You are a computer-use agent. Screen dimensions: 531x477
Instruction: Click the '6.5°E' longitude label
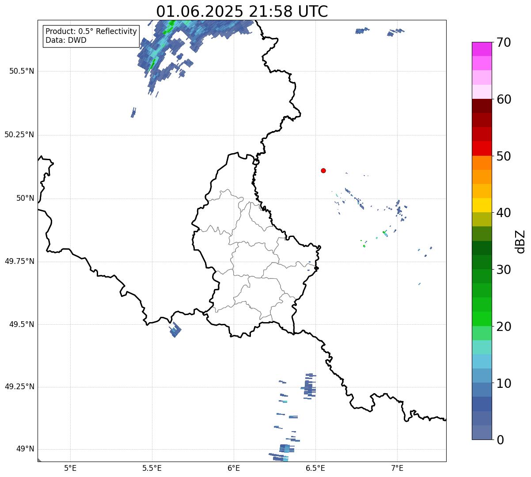[x=315, y=468]
